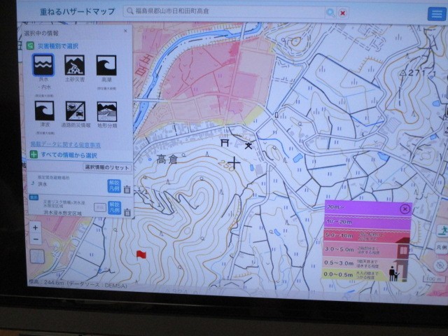This screenshot has height=336, width=448.
Task: Delete the 洪水 layer with trash icon
Action: point(127,188)
